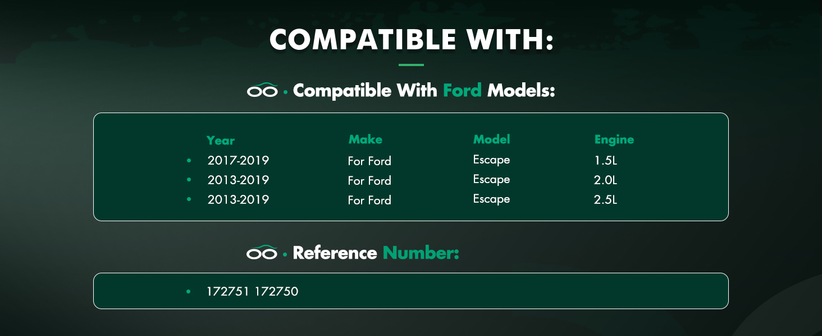
Task: Click the green word Ford in the subheading
Action: (462, 90)
